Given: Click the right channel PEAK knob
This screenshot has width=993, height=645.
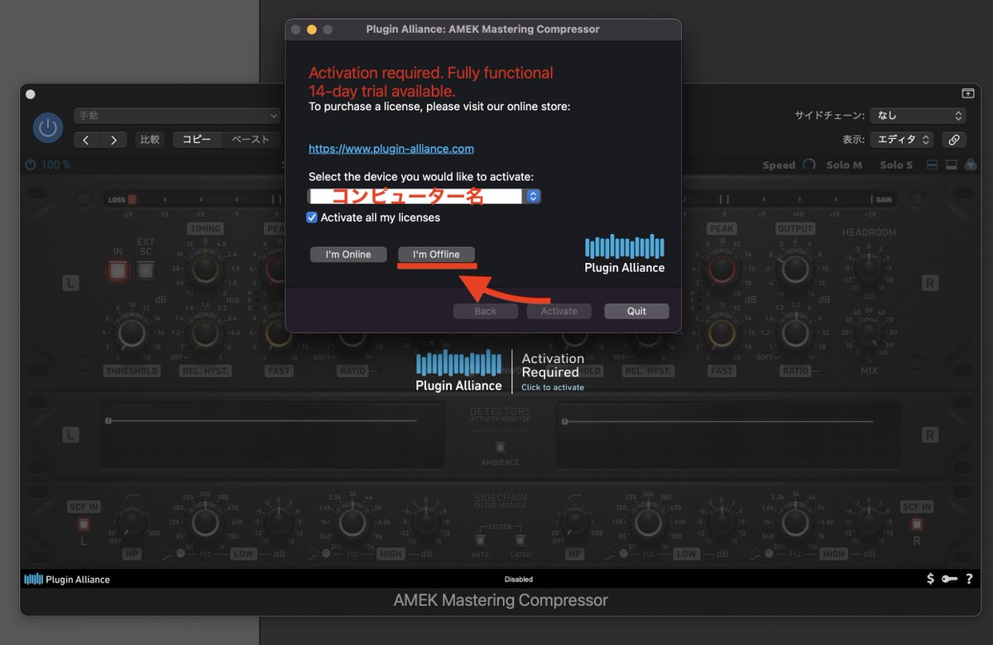Looking at the screenshot, I should [722, 269].
